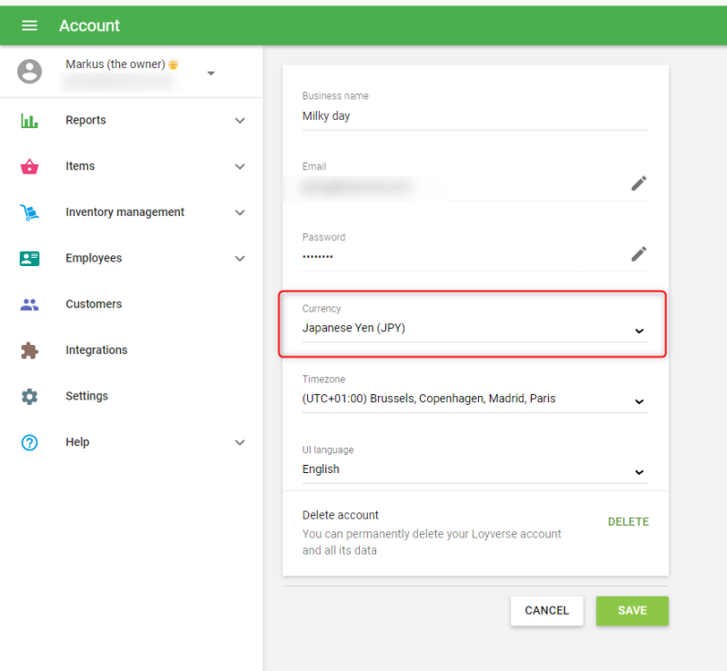This screenshot has height=671, width=727.
Task: Click the Reports bar chart icon
Action: point(29,121)
